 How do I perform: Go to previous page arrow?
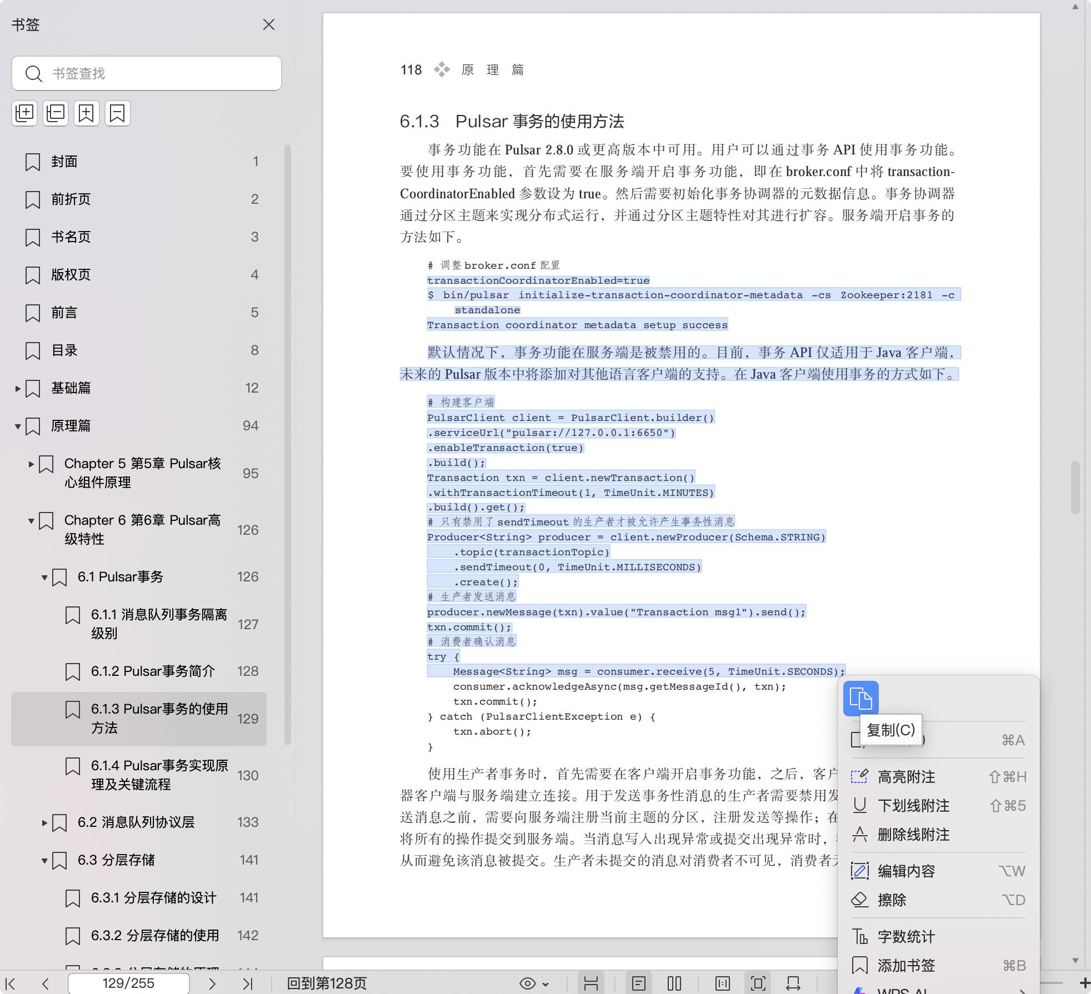point(46,983)
